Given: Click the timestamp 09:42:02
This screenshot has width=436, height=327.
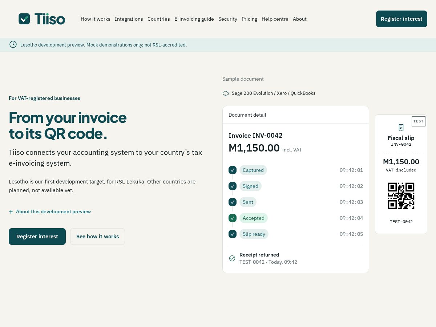Looking at the screenshot, I should [351, 186].
